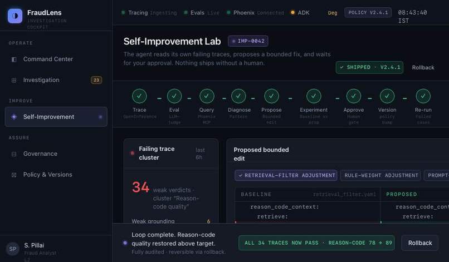Click the Deg label in the top bar

tap(333, 13)
